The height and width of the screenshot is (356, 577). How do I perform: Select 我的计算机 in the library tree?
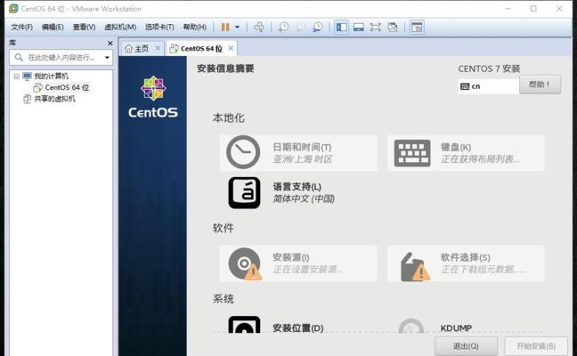pyautogui.click(x=51, y=77)
